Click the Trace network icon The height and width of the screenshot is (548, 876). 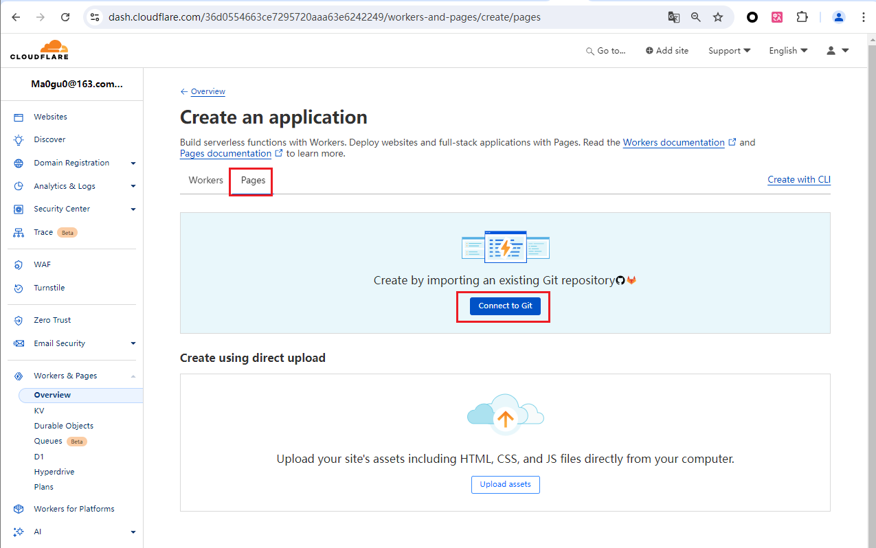(19, 233)
